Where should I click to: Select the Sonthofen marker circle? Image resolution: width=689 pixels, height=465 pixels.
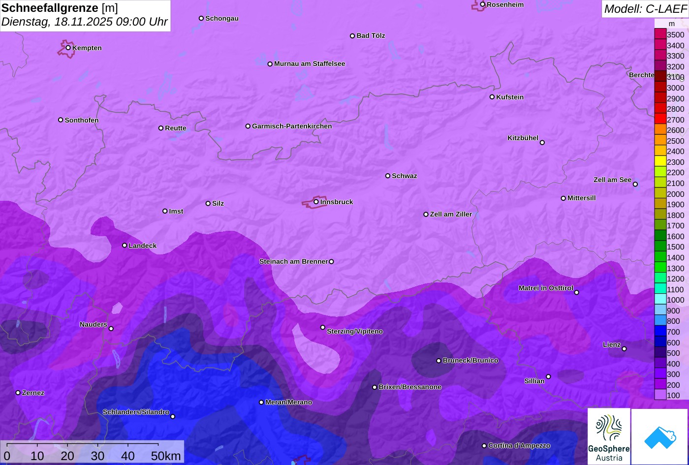point(61,120)
